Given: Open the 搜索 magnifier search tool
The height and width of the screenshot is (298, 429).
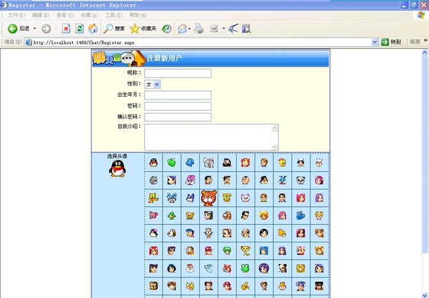Looking at the screenshot, I should 114,28.
